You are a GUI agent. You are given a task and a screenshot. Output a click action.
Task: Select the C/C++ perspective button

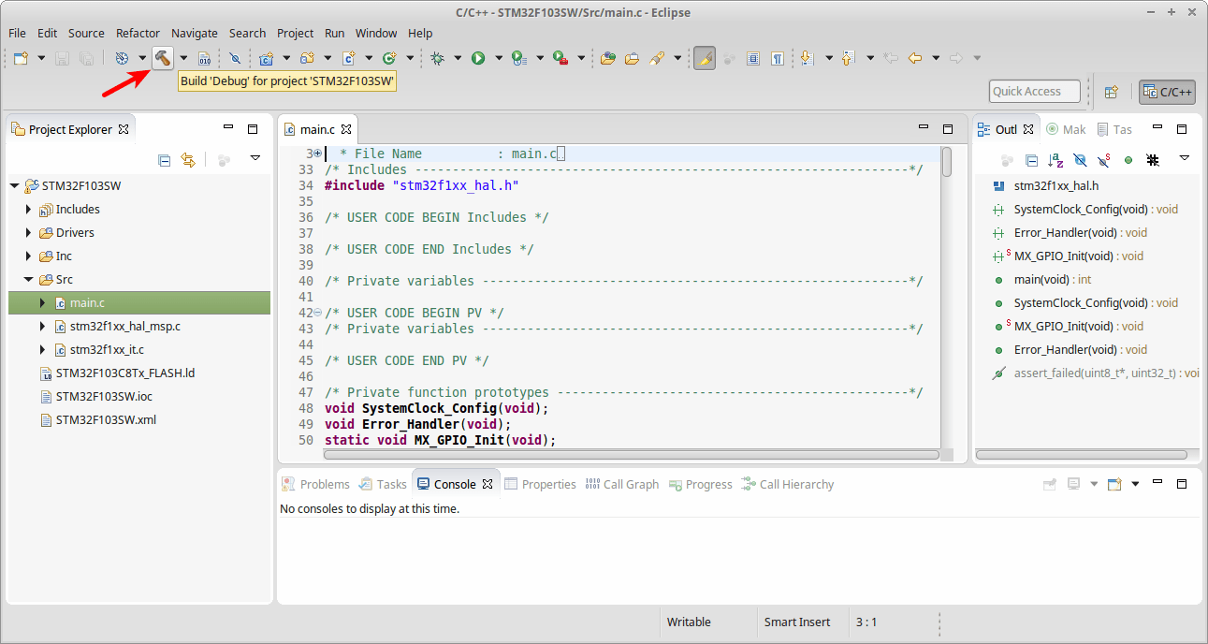point(1167,92)
